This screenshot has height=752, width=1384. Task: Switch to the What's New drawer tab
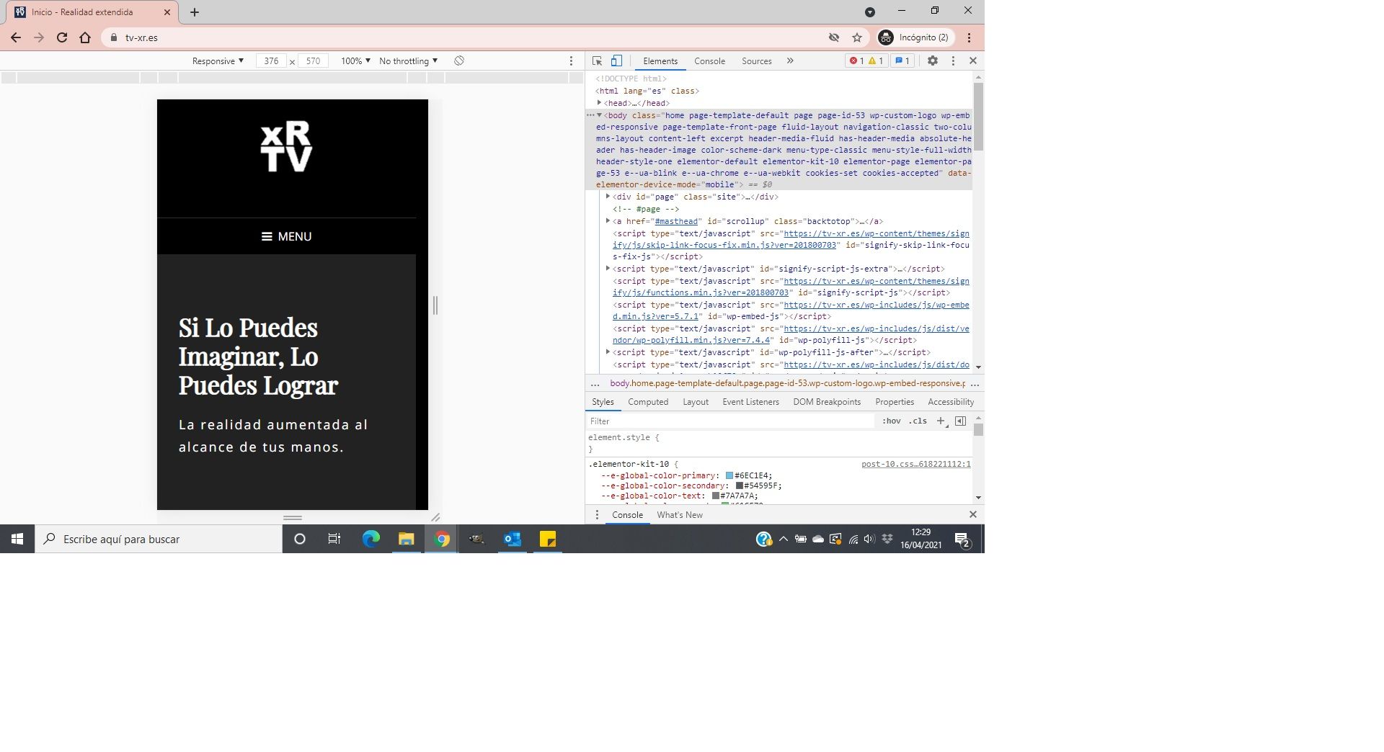click(679, 515)
